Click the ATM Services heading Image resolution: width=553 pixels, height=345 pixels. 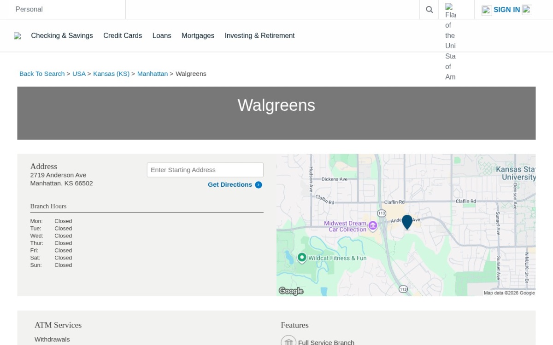coord(58,325)
